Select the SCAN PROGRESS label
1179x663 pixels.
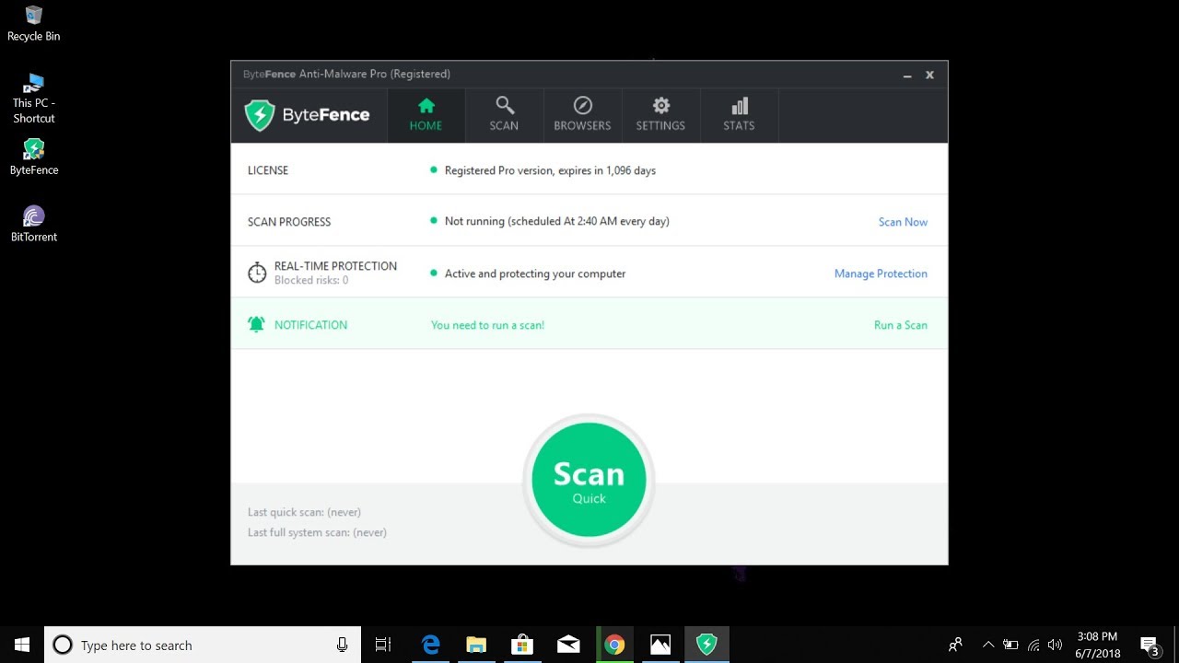[x=289, y=222]
